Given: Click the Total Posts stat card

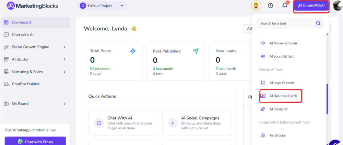Looking at the screenshot, I should click(113, 61).
